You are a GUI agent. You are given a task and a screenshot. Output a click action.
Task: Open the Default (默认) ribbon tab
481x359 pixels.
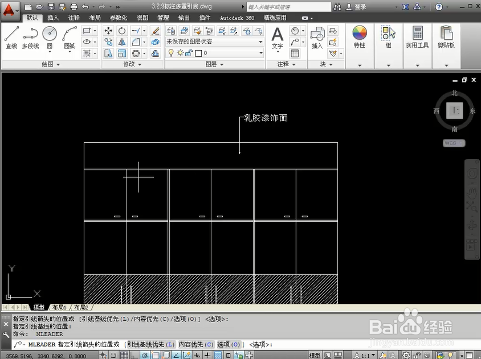point(32,18)
